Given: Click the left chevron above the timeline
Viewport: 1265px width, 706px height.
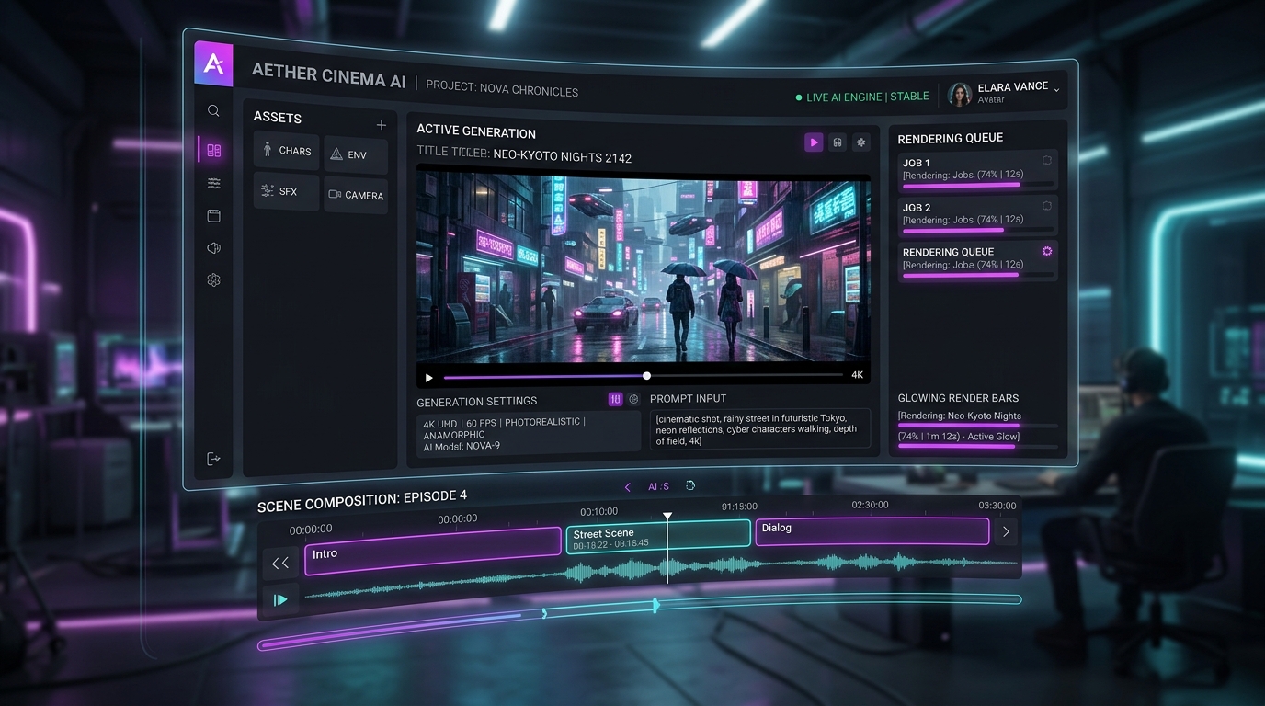Looking at the screenshot, I should [x=628, y=487].
